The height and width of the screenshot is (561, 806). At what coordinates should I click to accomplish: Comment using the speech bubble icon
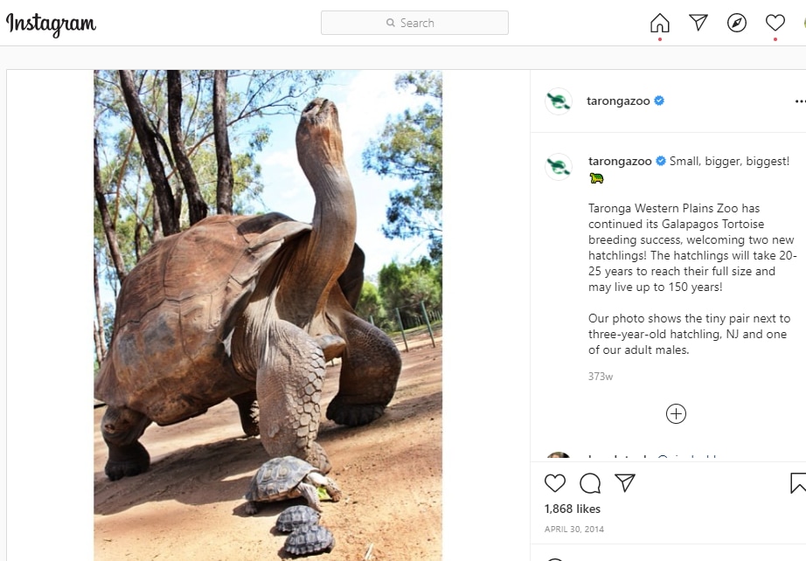[x=590, y=483]
